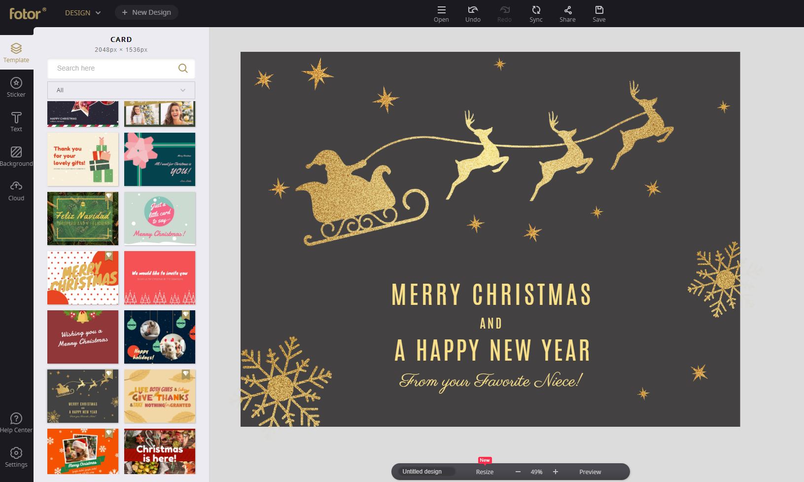Choose the Happy holidays ornaments template

(160, 337)
